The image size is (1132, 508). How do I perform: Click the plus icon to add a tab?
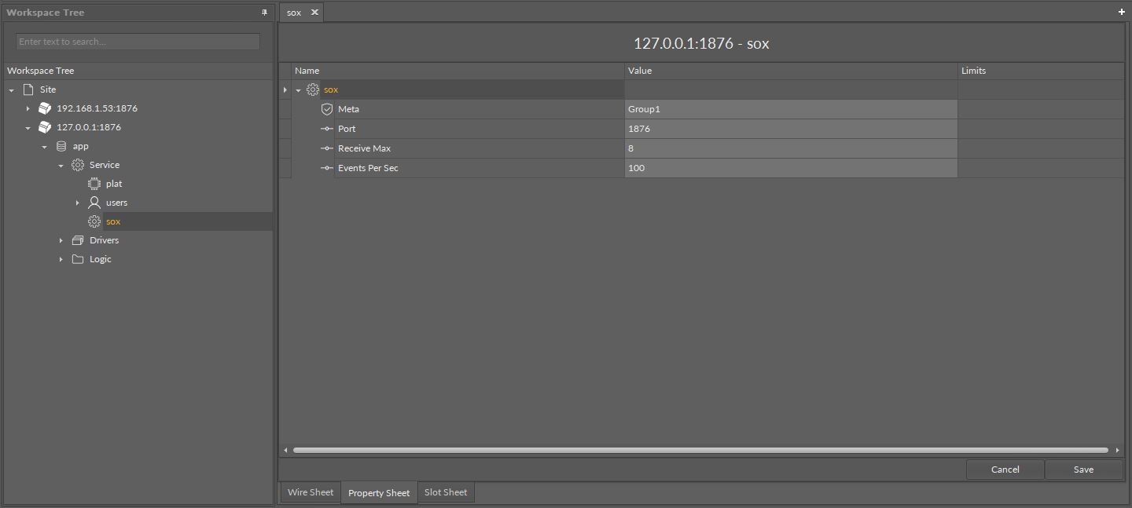pyautogui.click(x=1121, y=13)
